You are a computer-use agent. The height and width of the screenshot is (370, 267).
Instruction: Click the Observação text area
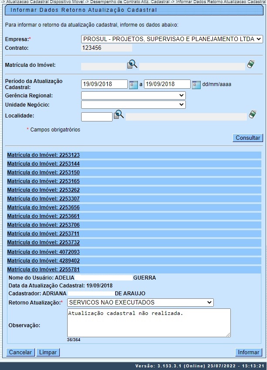tap(149, 323)
